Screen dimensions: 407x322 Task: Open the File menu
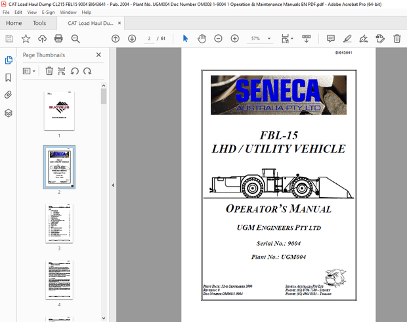coord(6,12)
